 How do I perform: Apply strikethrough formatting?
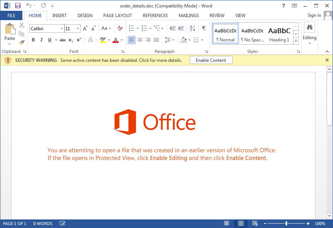(63, 40)
